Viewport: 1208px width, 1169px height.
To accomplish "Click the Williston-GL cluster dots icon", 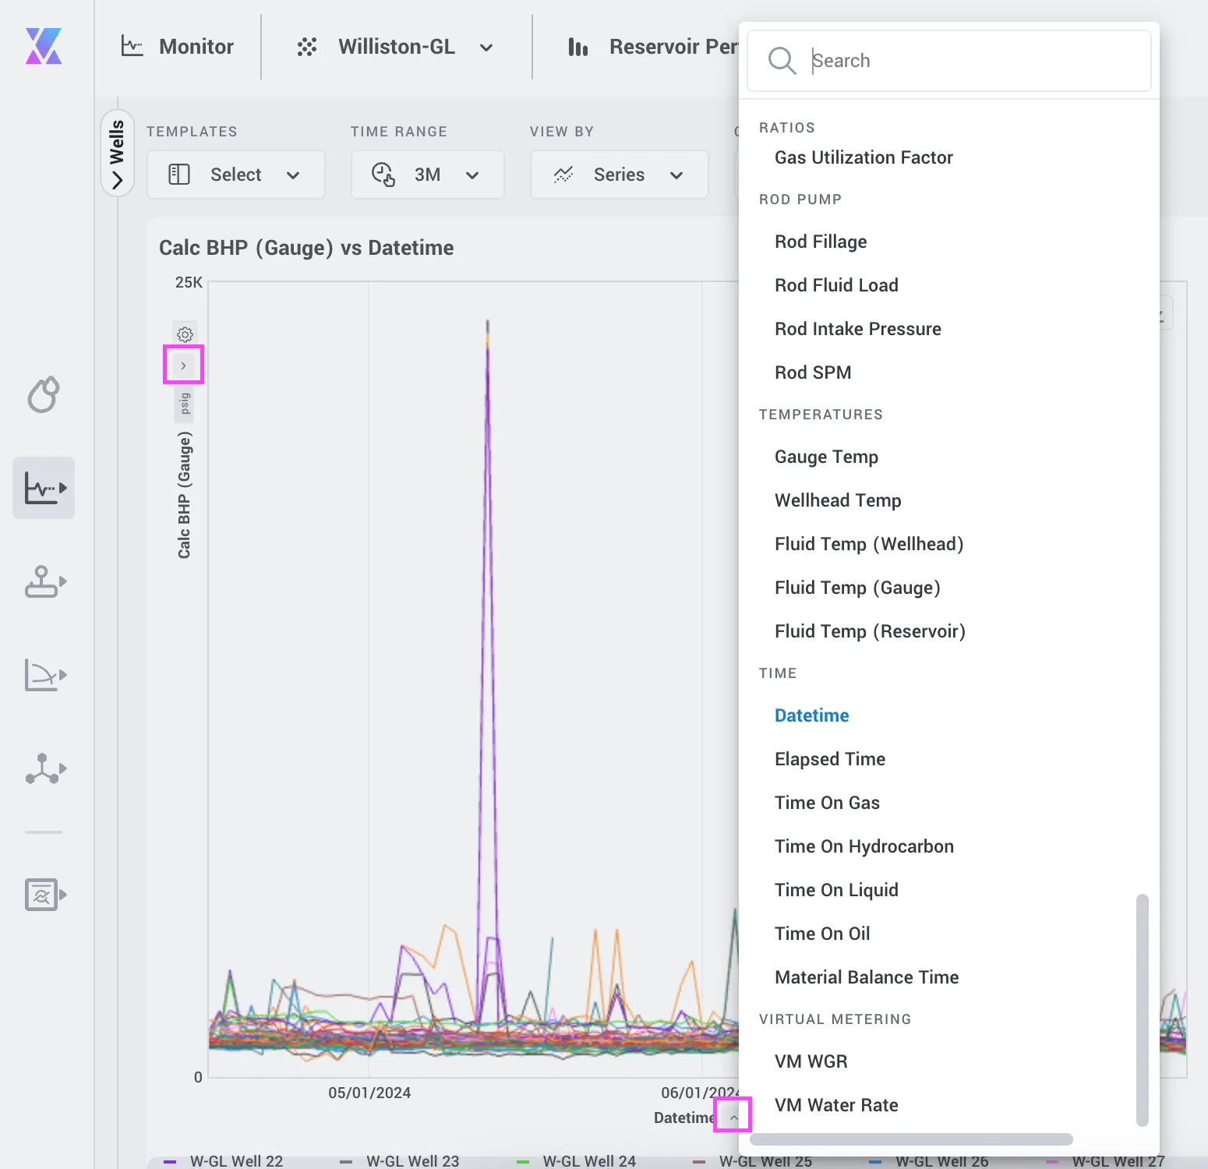I will coord(307,48).
